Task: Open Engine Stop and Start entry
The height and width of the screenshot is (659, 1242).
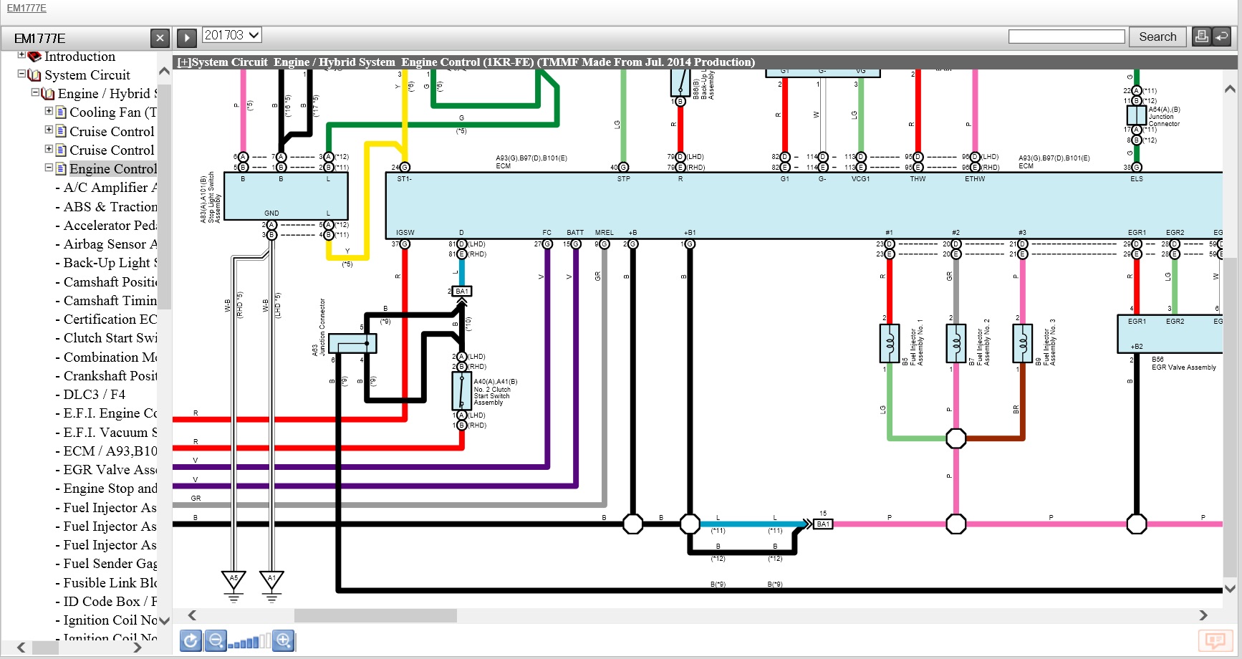Action: (110, 489)
